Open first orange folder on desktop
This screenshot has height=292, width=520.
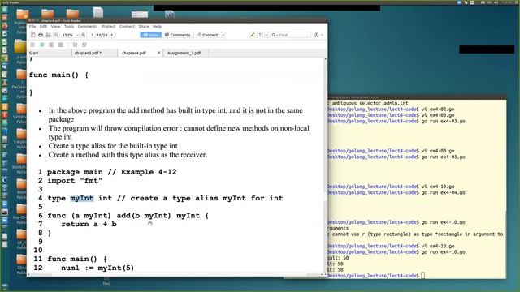[x=23, y=15]
